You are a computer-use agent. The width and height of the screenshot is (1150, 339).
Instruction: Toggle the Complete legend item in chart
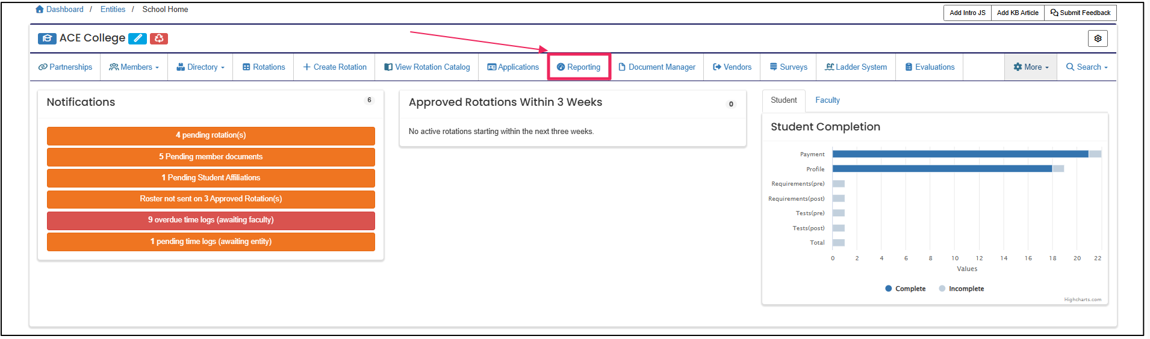click(x=905, y=289)
